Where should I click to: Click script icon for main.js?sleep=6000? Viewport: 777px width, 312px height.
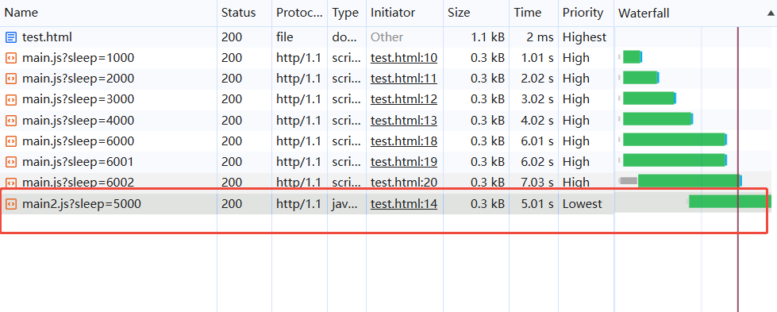pos(11,141)
